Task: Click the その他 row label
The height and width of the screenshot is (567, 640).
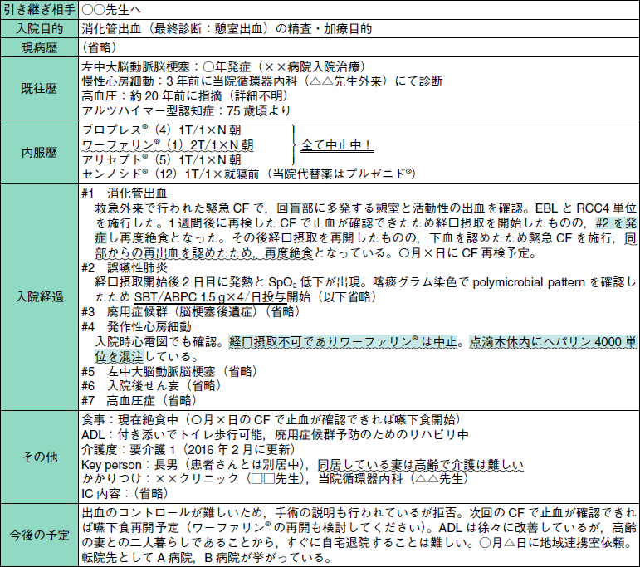Action: pos(39,457)
